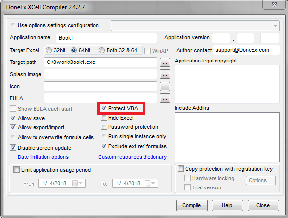Viewport: 288px width, 218px height.
Task: Toggle Trial version checkbox
Action: (187, 187)
